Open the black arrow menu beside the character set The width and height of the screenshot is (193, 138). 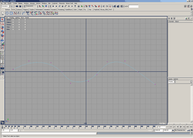(x=173, y=130)
